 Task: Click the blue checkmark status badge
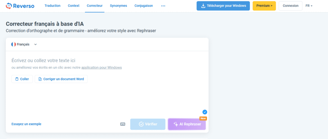pyautogui.click(x=205, y=112)
